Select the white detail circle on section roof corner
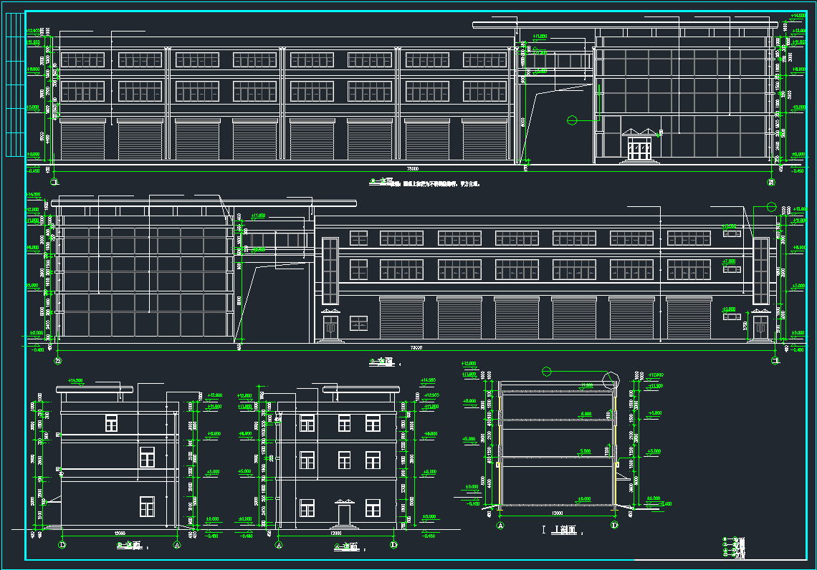The width and height of the screenshot is (817, 570). tap(611, 380)
